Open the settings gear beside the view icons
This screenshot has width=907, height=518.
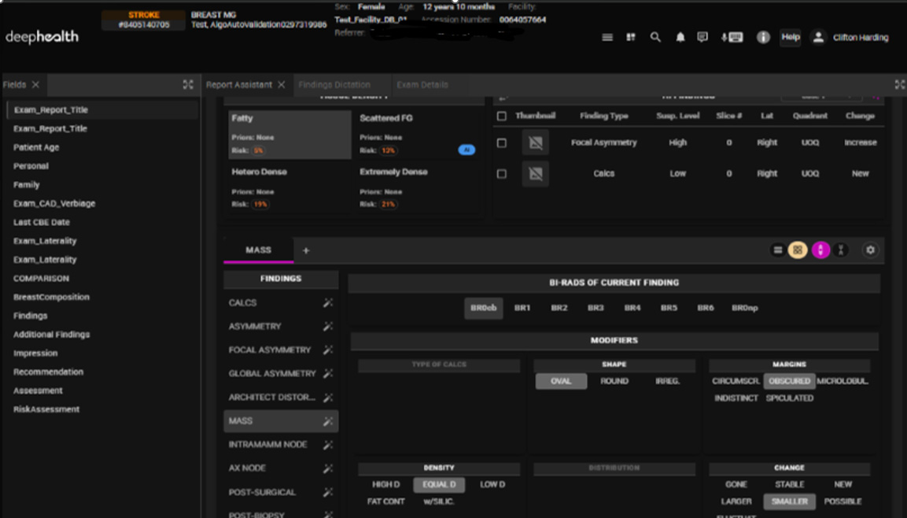pos(872,250)
